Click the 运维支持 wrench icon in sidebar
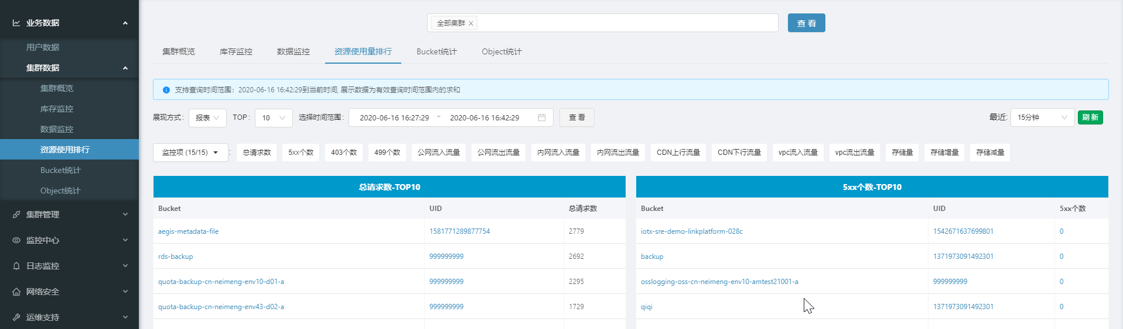This screenshot has height=329, width=1123. pos(16,317)
